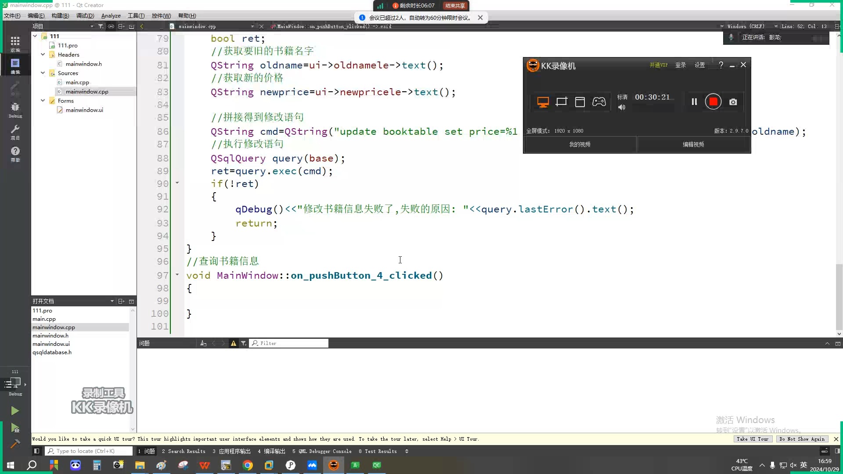Screen dimensions: 843x474
Task: Collapse the Headers node in project tree
Action: coord(43,54)
